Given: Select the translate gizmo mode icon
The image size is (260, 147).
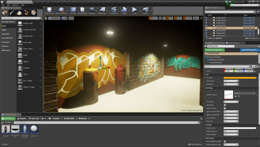Looking at the screenshot, I should (x=150, y=18).
